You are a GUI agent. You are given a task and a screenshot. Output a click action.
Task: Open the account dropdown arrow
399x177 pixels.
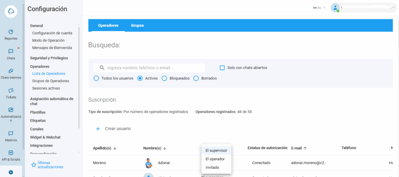pyautogui.click(x=394, y=8)
